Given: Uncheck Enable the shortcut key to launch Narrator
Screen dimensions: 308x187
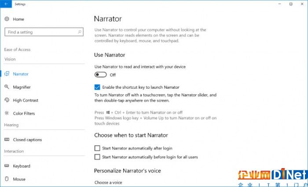Looking at the screenshot, I should pos(97,87).
